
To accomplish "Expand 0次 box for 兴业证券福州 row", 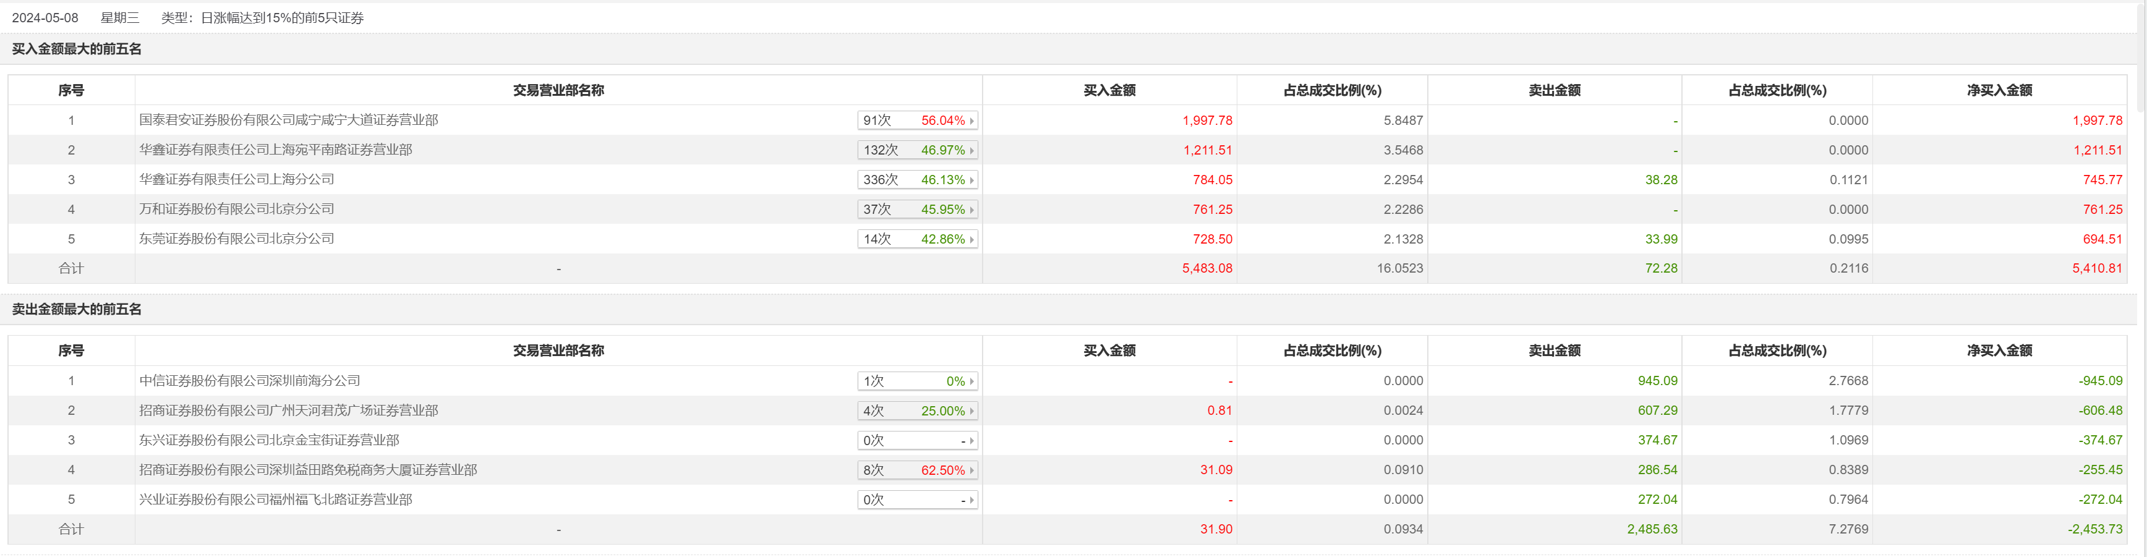I will coord(917,500).
